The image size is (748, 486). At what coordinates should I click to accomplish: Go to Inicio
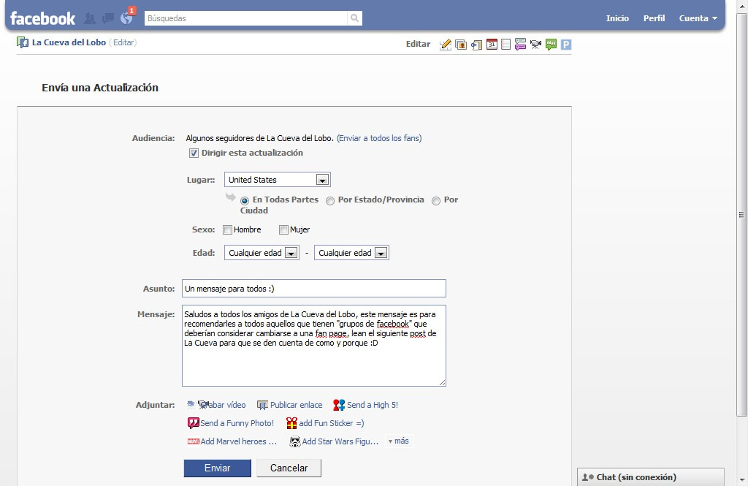[617, 18]
